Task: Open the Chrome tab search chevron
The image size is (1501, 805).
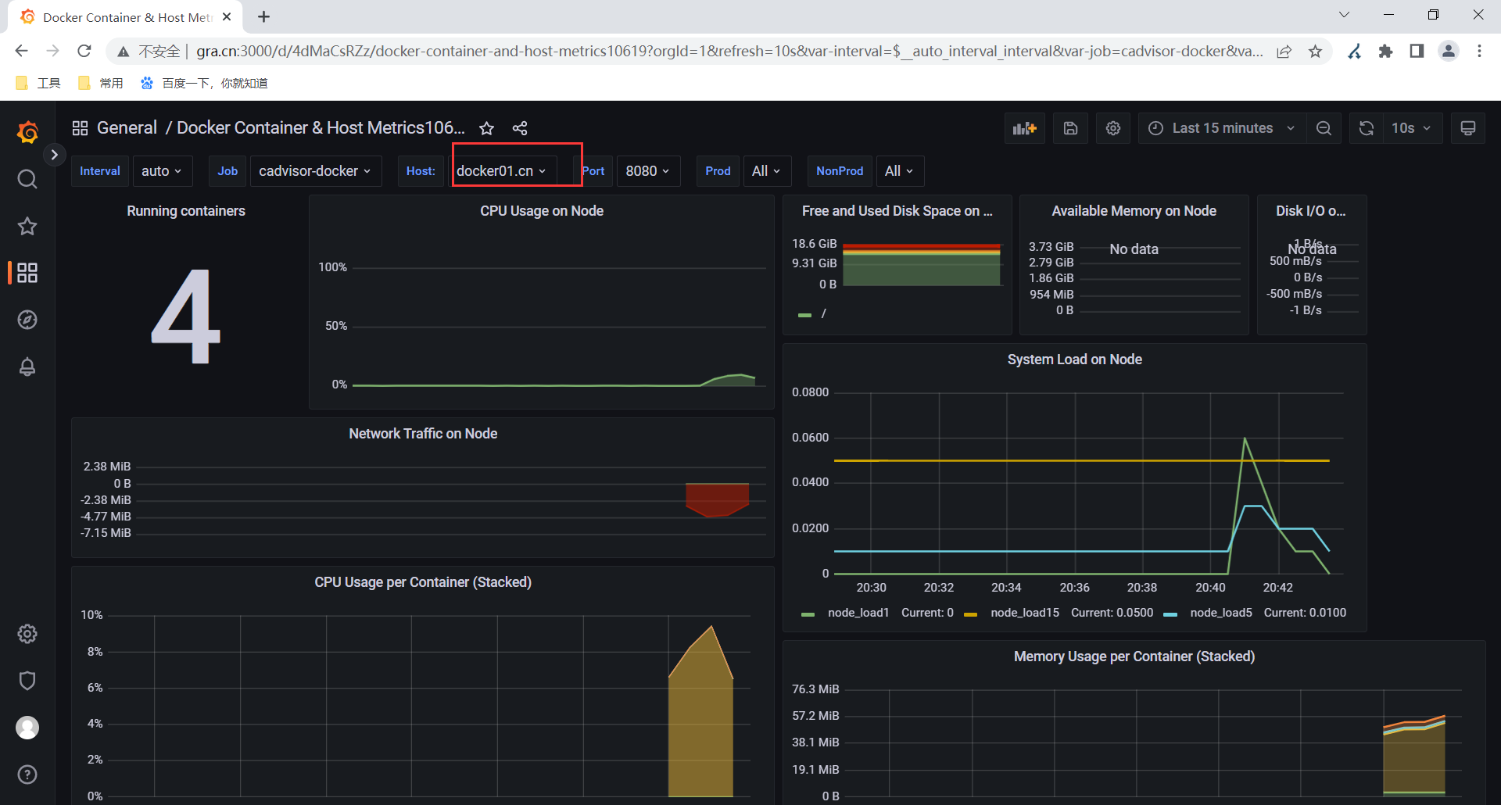Action: [x=1344, y=15]
